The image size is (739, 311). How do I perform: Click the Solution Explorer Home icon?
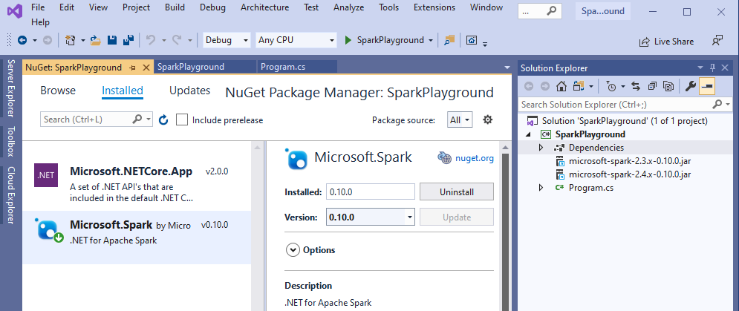(563, 87)
